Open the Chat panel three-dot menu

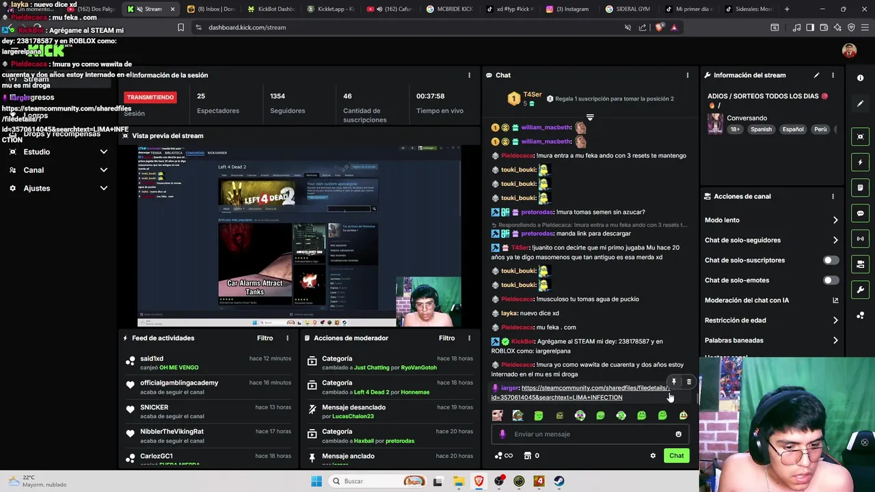pyautogui.click(x=688, y=75)
